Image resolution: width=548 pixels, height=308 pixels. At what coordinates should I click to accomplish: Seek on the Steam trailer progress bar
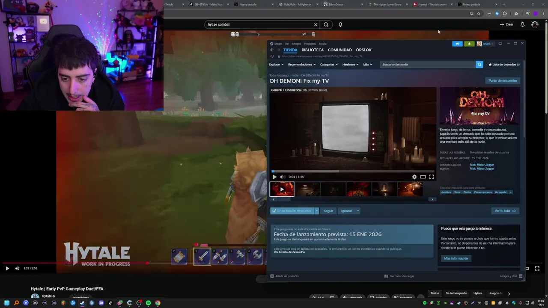point(353,171)
